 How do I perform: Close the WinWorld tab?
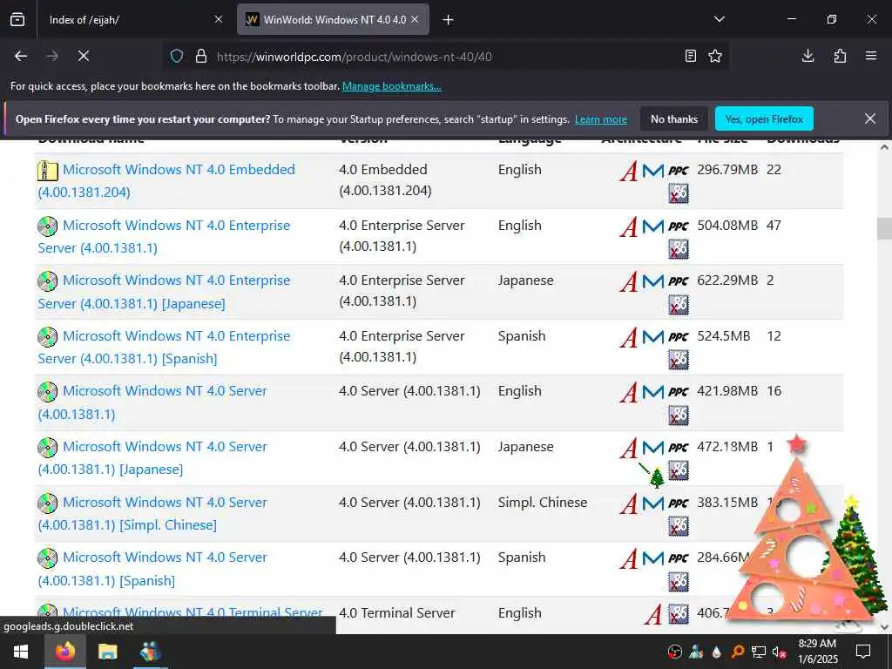tap(415, 19)
